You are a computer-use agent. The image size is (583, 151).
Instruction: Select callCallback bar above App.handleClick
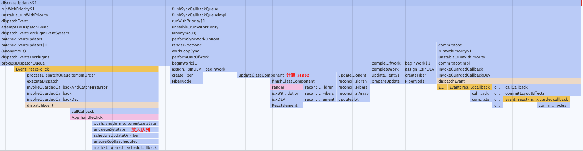coord(114,111)
